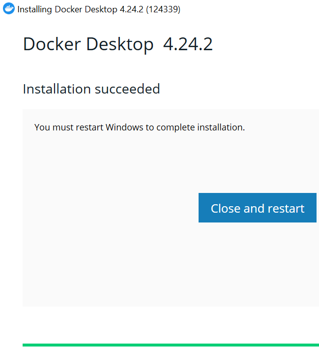The image size is (319, 348).
Task: Click the word restart on the blue button
Action: (286, 208)
